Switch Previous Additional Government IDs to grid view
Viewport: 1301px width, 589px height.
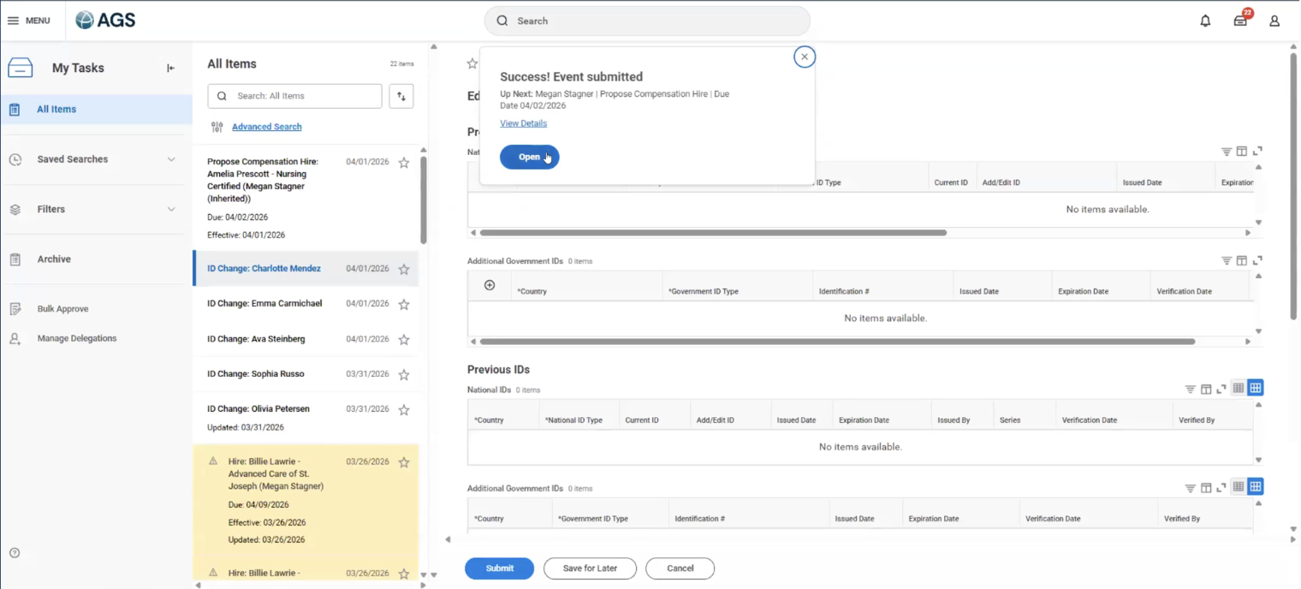tap(1255, 487)
